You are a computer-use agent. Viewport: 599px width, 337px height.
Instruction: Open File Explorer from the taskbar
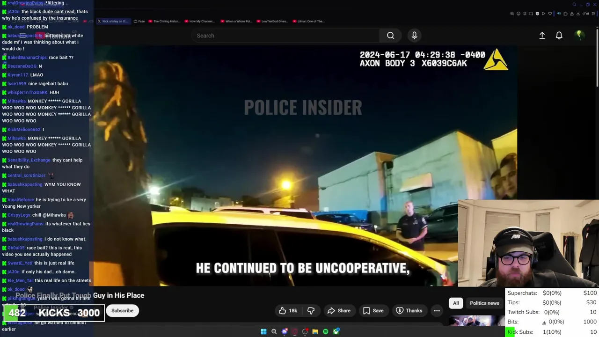click(315, 331)
